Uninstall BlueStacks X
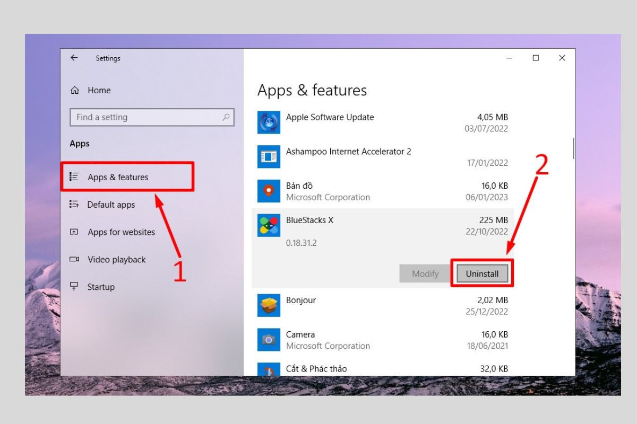The image size is (637, 424). pos(483,273)
